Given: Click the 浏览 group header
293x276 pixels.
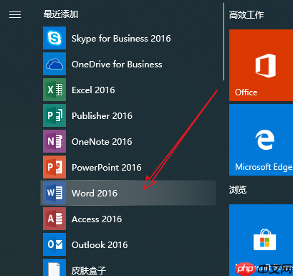Looking at the screenshot, I should 238,190.
